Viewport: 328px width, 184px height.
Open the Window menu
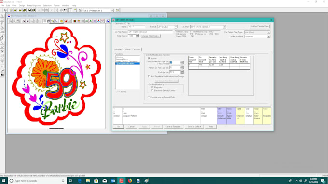click(66, 6)
